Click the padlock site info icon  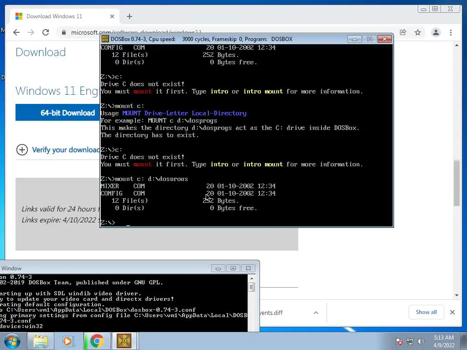[64, 32]
